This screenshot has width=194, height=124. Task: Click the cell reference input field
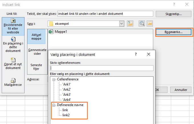point(102,68)
